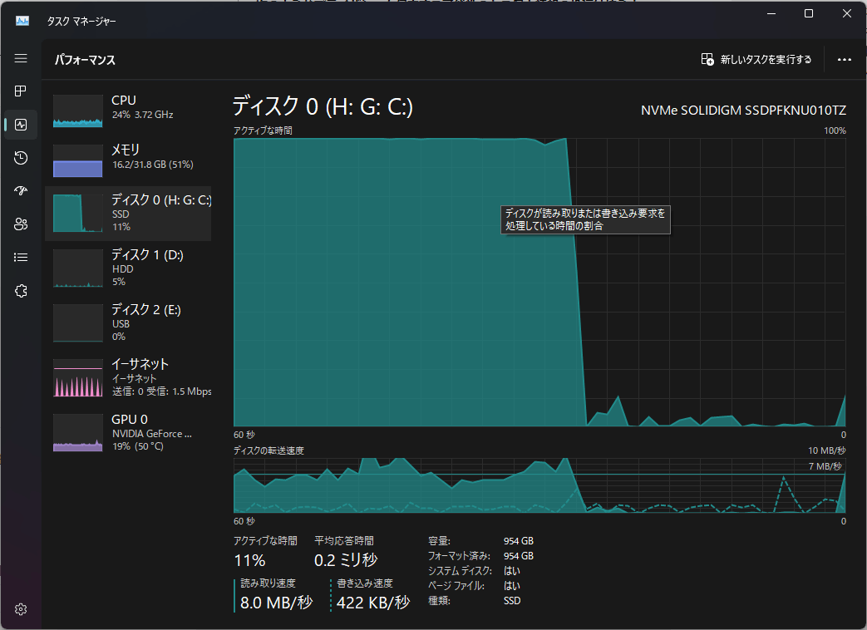Click the Task Manager title bar icon

click(x=22, y=21)
